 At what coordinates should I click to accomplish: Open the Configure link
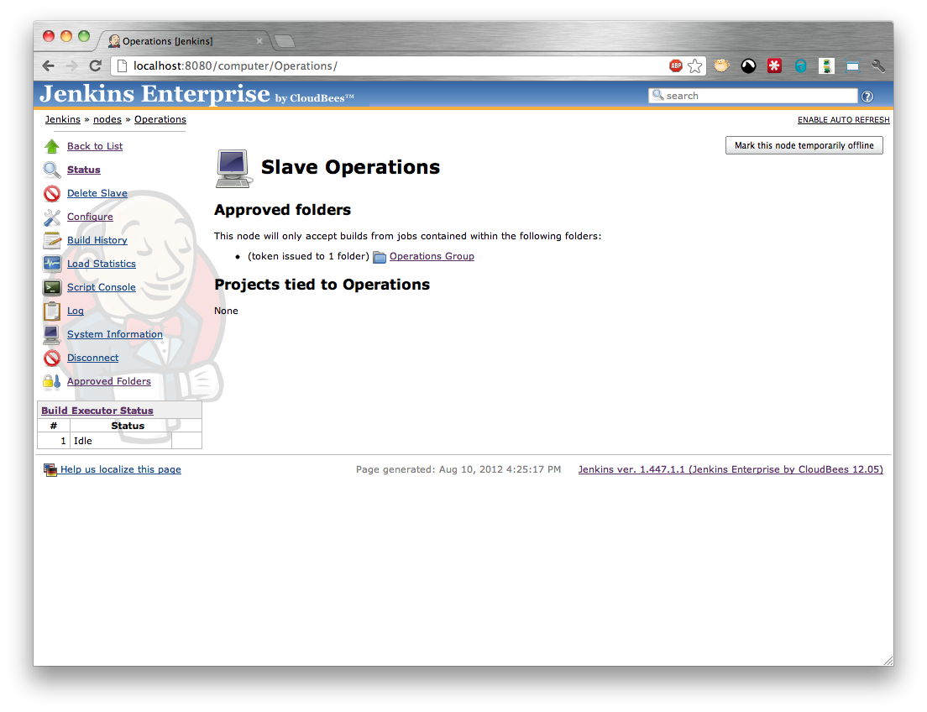(x=90, y=217)
